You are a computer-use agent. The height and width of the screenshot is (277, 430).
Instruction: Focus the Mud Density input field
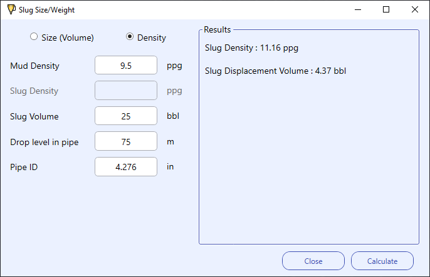pos(126,65)
